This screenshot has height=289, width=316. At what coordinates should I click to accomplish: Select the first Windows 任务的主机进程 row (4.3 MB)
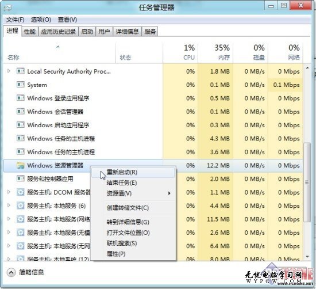(153, 139)
